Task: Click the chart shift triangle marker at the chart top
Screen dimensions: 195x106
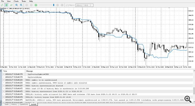Action: click(x=169, y=8)
